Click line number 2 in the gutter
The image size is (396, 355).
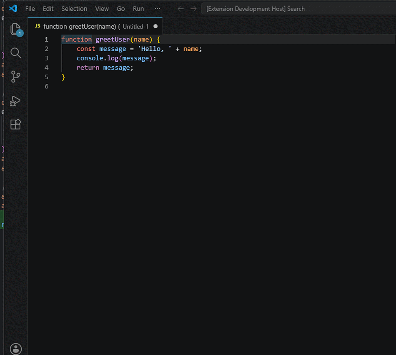(x=46, y=49)
